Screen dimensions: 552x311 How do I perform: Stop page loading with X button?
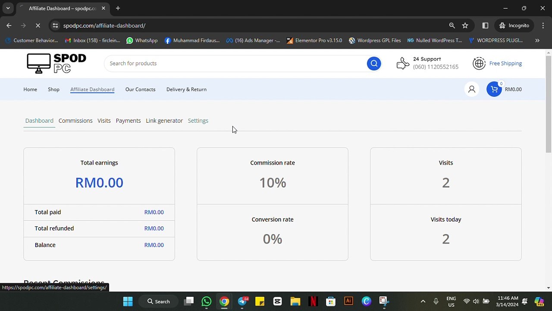tap(38, 25)
